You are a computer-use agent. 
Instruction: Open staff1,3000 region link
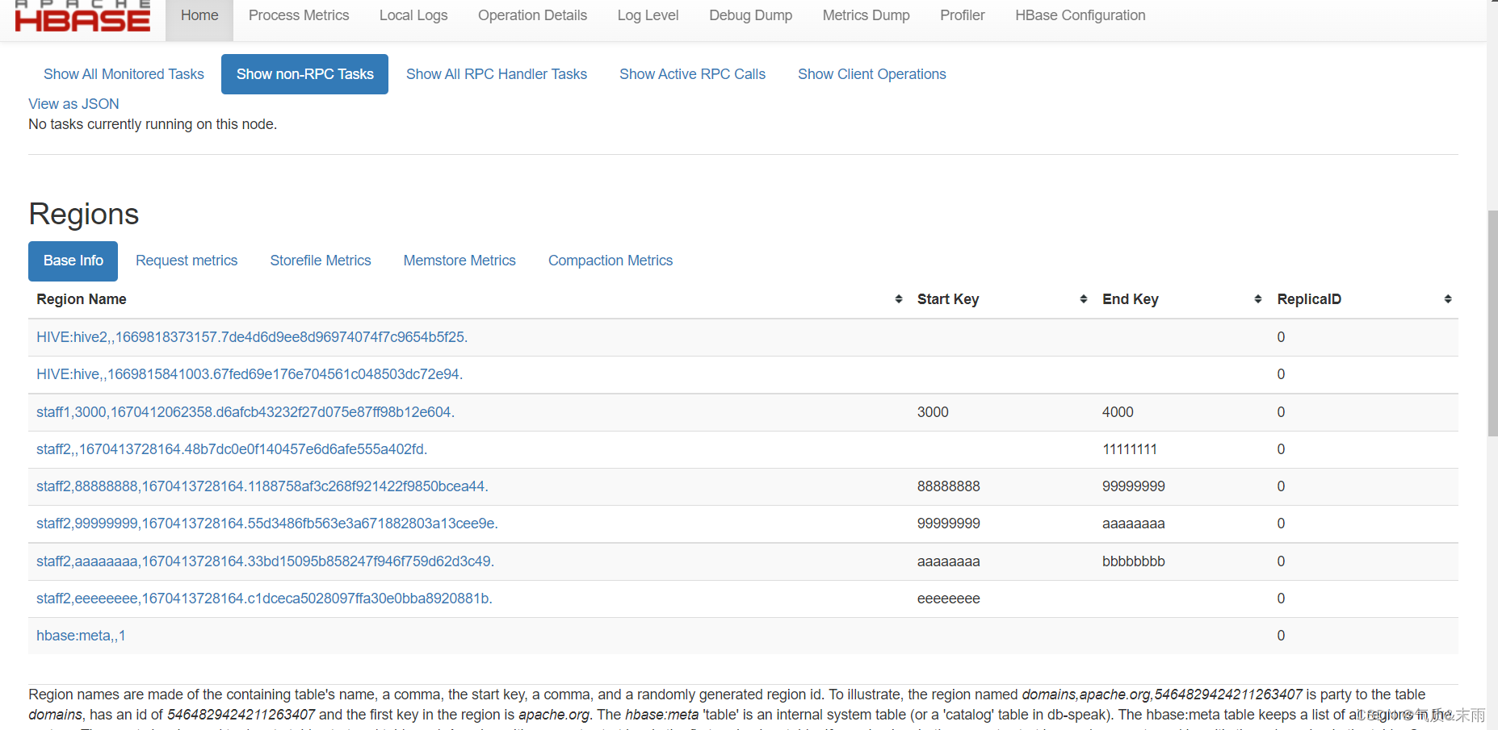(x=245, y=412)
